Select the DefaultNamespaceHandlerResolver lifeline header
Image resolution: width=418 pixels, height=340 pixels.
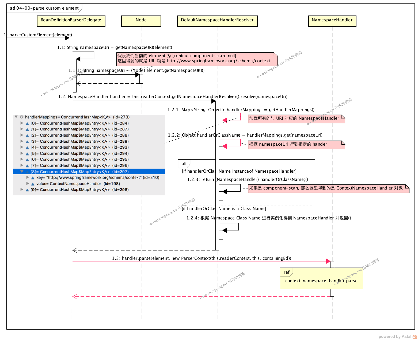(x=217, y=21)
